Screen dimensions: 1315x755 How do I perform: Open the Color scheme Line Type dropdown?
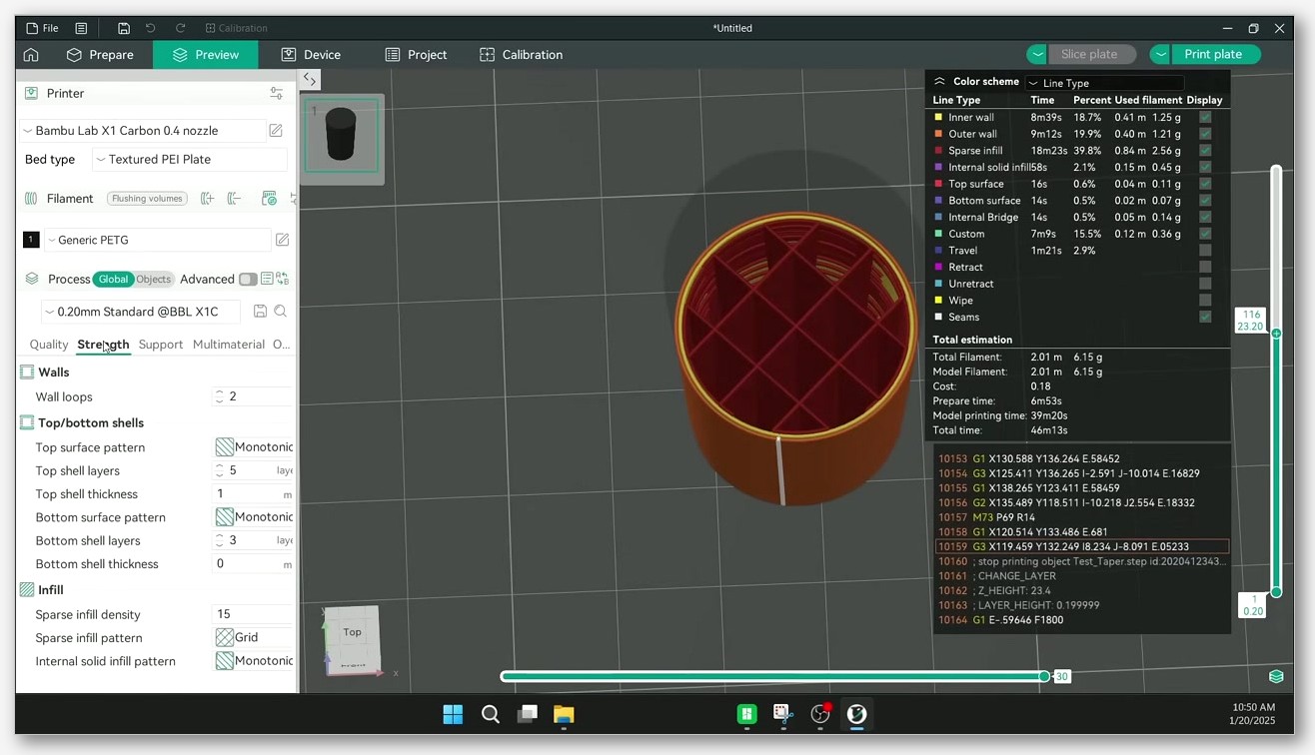tap(1104, 83)
